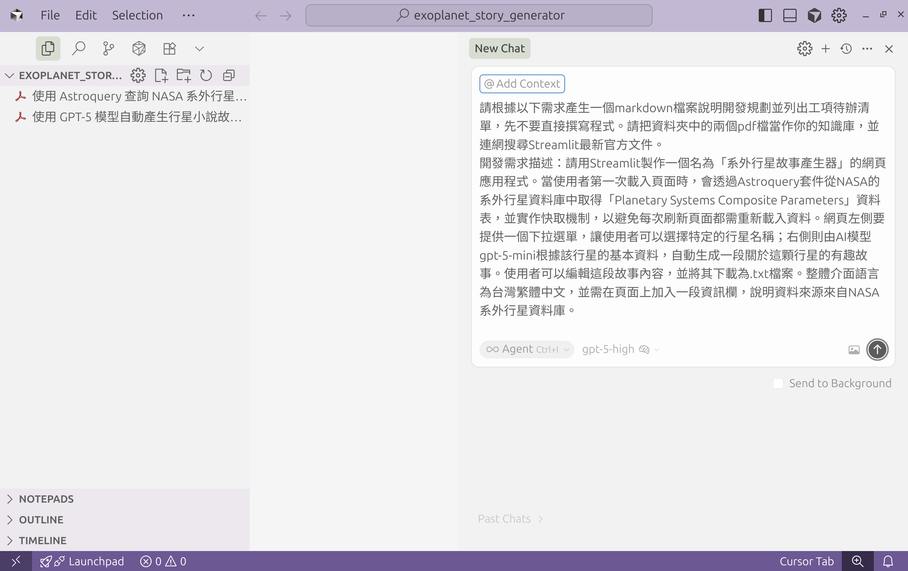Show chat history clock icon
This screenshot has width=908, height=571.
point(846,49)
